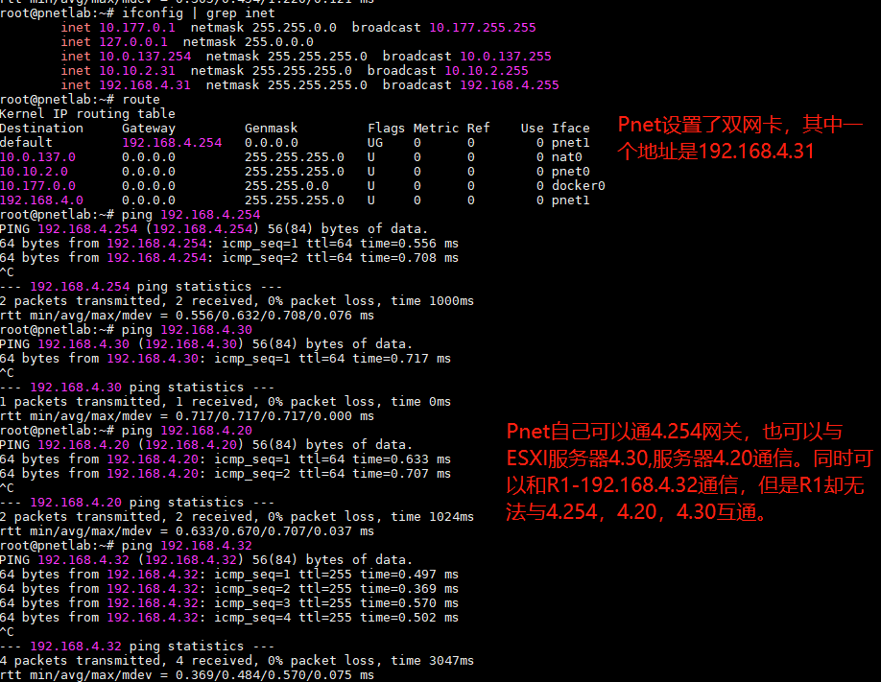
Task: Click the Genmask column header
Action: coord(272,129)
